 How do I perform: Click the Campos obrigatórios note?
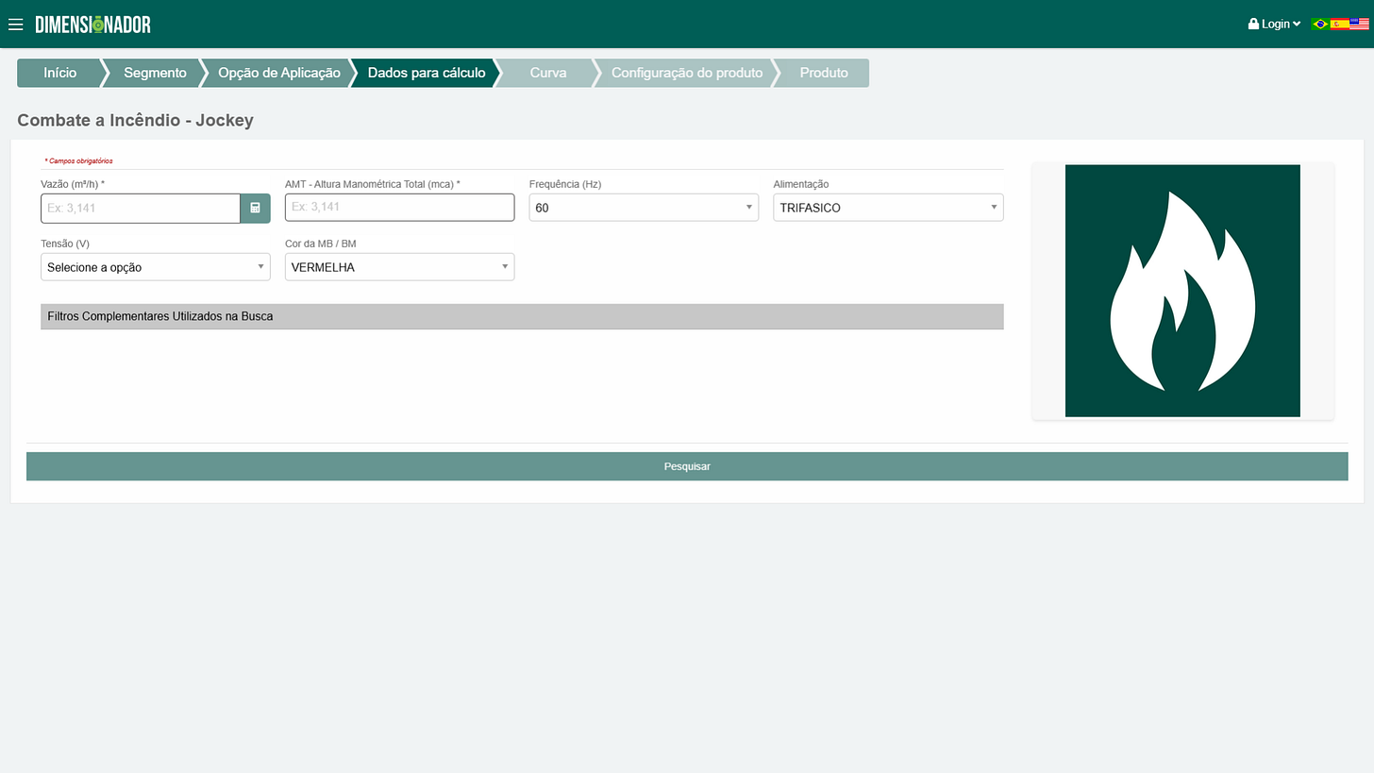pos(78,161)
